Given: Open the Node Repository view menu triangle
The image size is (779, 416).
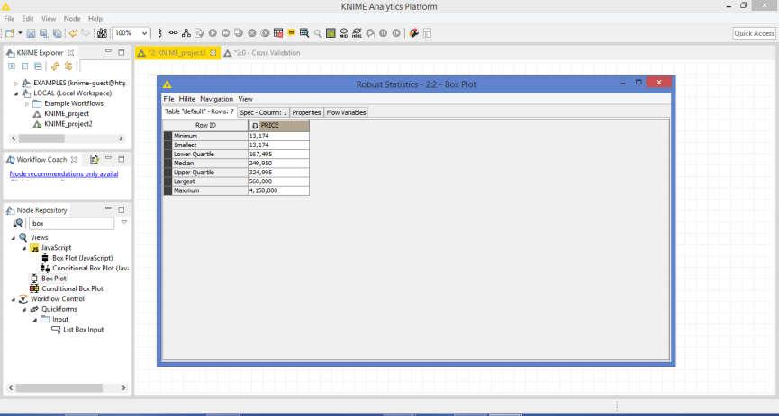Looking at the screenshot, I should click(124, 223).
